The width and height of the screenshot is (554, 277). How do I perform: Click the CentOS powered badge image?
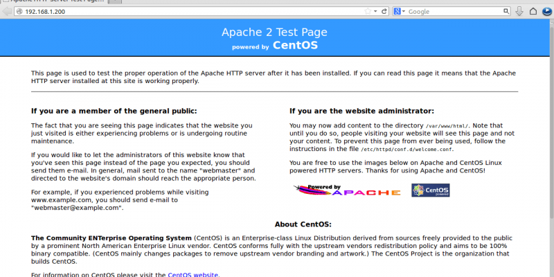click(430, 190)
